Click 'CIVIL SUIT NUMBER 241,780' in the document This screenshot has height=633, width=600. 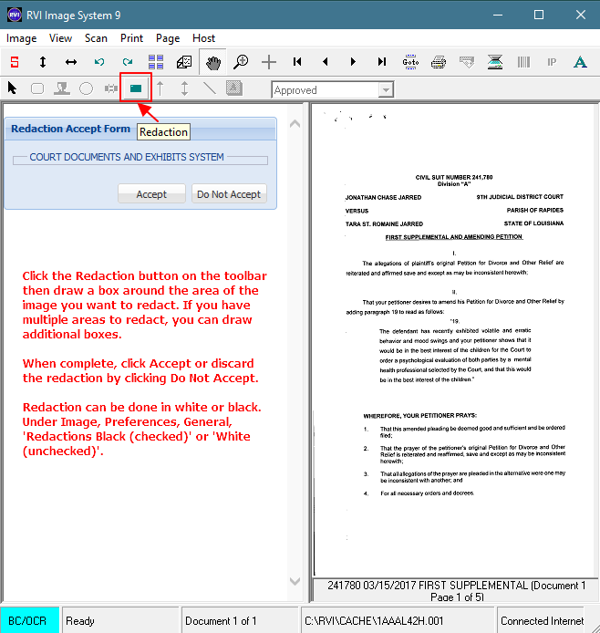[x=454, y=177]
